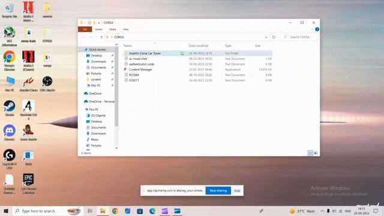Select the This PC desktop icon

(10, 84)
